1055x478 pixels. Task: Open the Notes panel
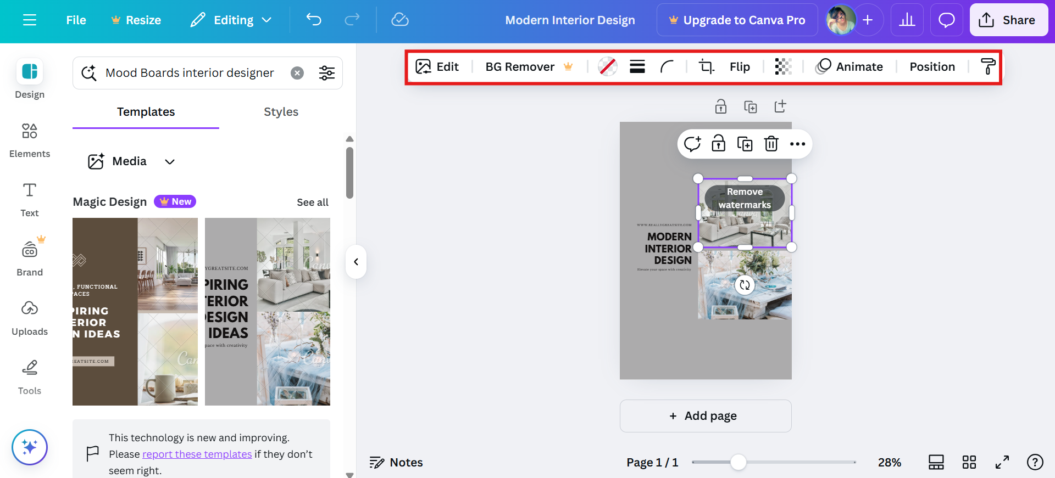pyautogui.click(x=396, y=463)
